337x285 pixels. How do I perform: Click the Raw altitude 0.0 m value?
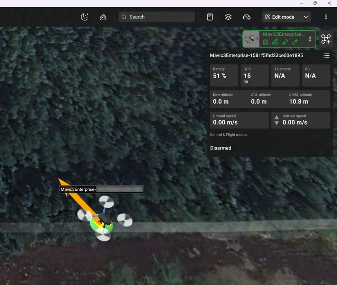click(x=221, y=102)
